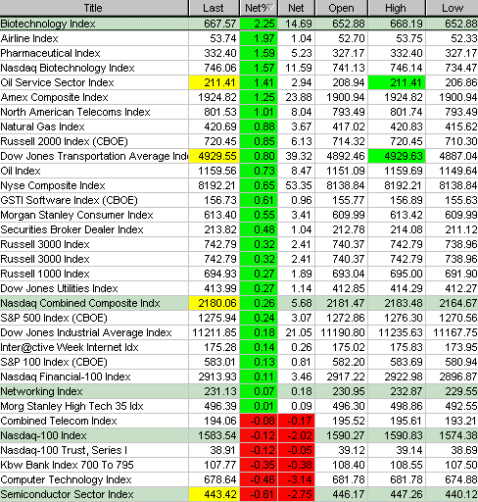
Task: Select the Semiconductor Sector Index row
Action: pos(239,494)
